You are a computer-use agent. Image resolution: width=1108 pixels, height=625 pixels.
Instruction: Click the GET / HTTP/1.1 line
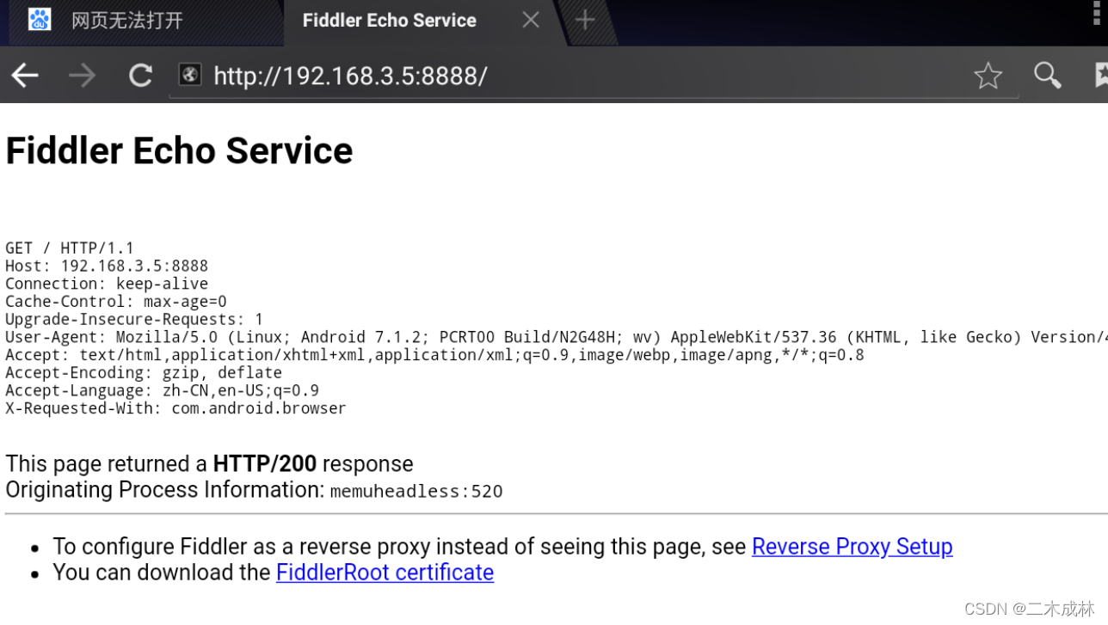coord(70,248)
